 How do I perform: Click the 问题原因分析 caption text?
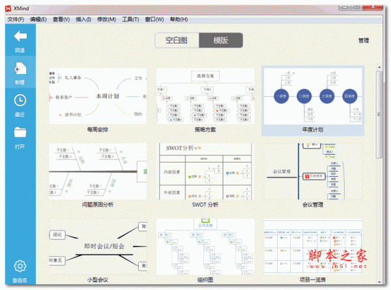click(x=98, y=205)
